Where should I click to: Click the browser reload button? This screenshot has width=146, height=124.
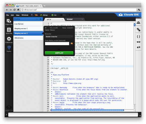click(14, 10)
